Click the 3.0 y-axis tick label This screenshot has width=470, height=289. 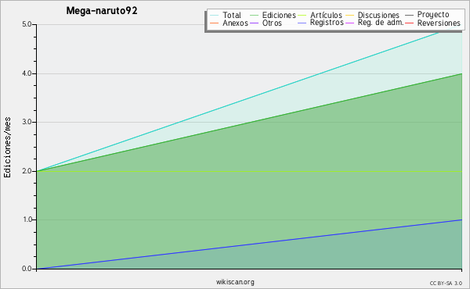coord(27,122)
